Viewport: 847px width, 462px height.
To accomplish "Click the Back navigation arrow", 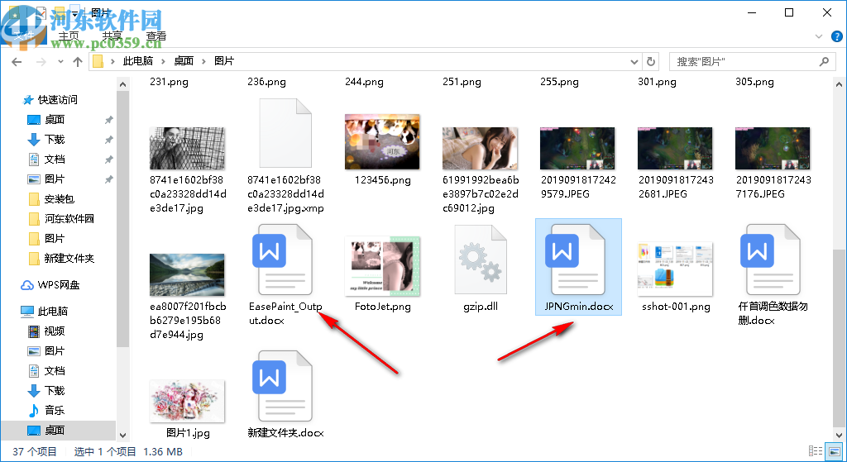I will [17, 61].
